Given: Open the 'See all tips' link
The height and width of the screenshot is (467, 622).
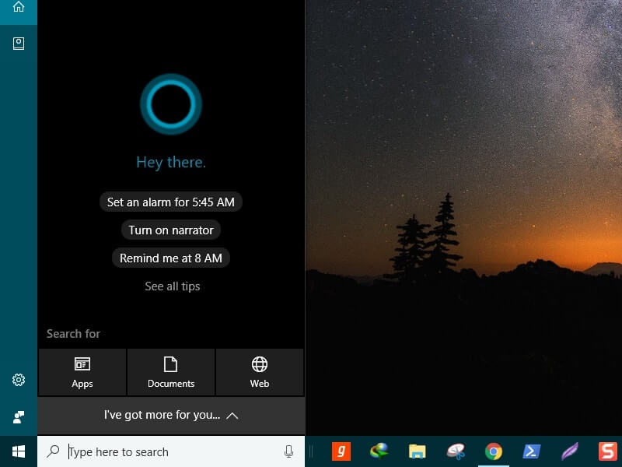Looking at the screenshot, I should click(x=172, y=286).
